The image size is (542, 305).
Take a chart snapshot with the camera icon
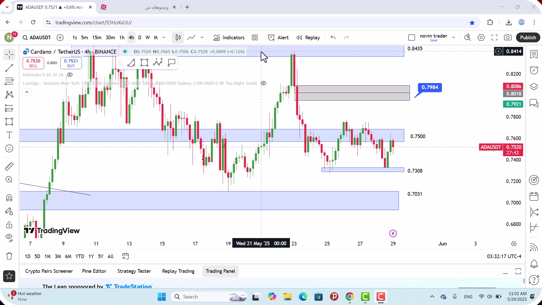[x=508, y=38]
